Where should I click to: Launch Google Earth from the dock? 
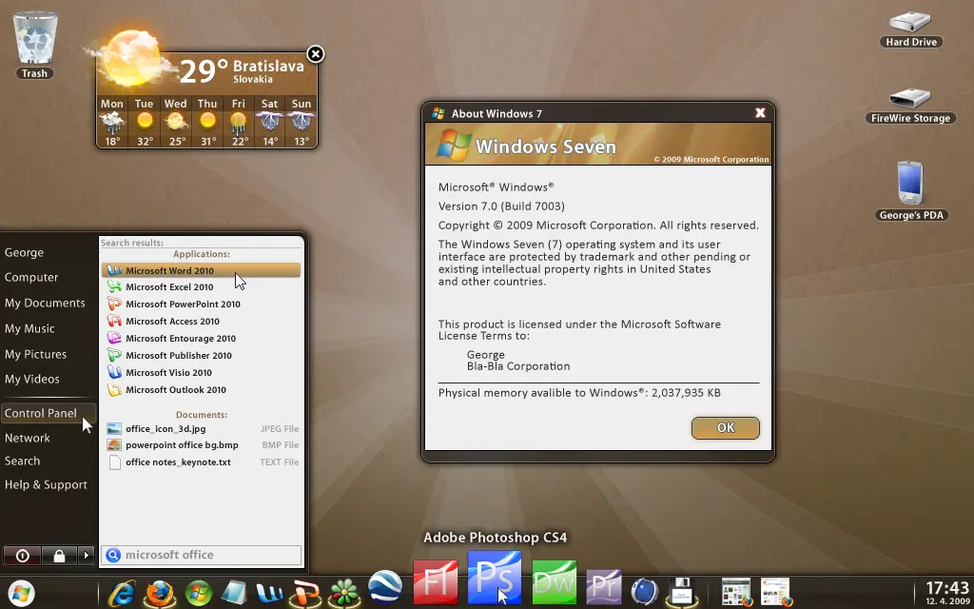[385, 588]
